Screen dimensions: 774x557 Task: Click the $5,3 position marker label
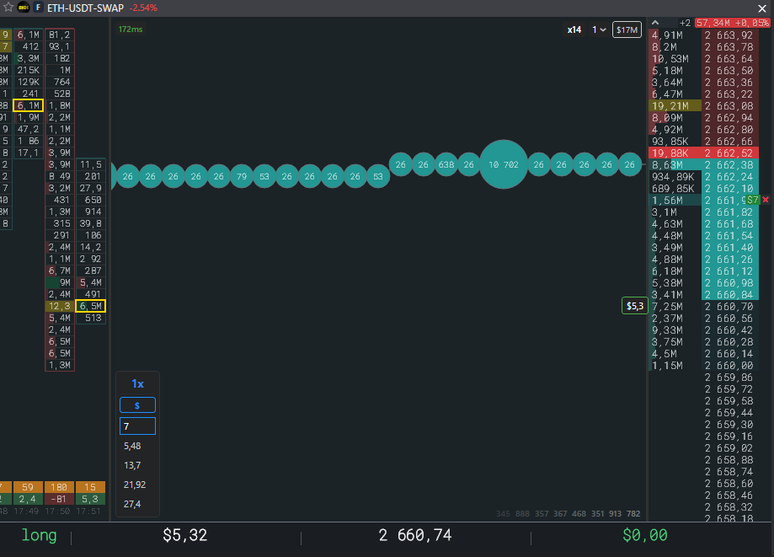(x=635, y=306)
